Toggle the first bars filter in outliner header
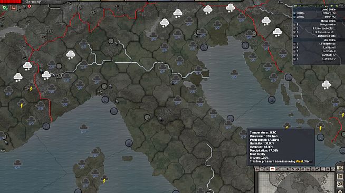The image size is (345, 193). click(295, 6)
